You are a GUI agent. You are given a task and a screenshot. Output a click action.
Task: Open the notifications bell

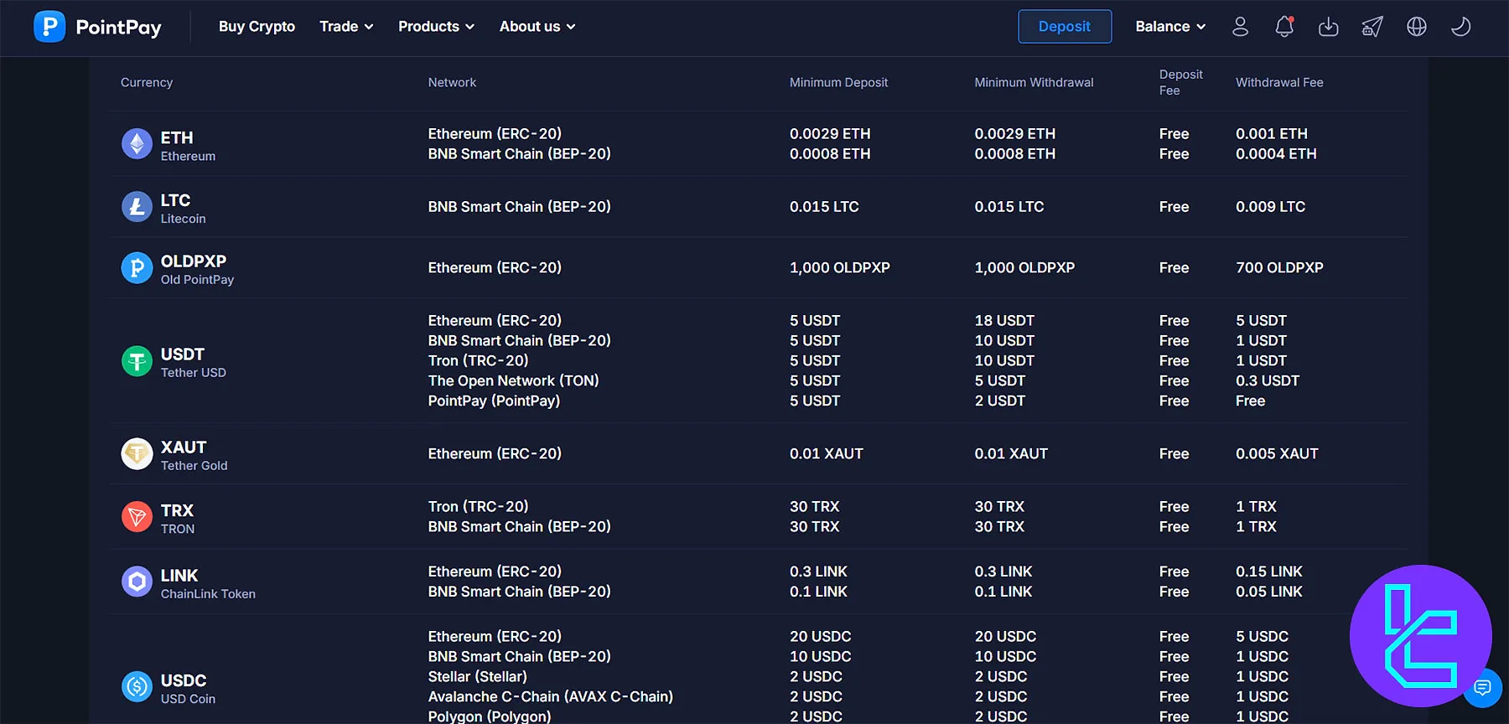tap(1284, 27)
